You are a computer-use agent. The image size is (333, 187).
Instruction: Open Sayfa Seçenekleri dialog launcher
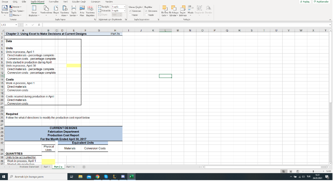point(158,19)
